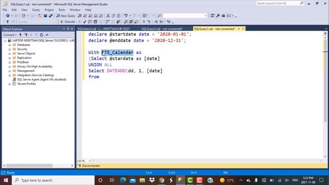Toggle Include Client Statistics icon
Image resolution: width=329 pixels, height=185 pixels.
click(x=118, y=22)
